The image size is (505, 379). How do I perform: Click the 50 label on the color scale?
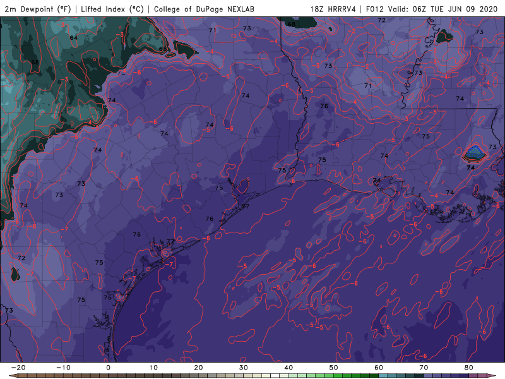334,368
